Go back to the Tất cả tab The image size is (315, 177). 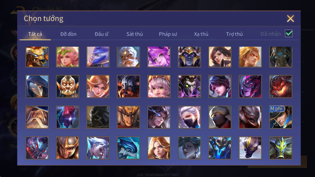[35, 34]
